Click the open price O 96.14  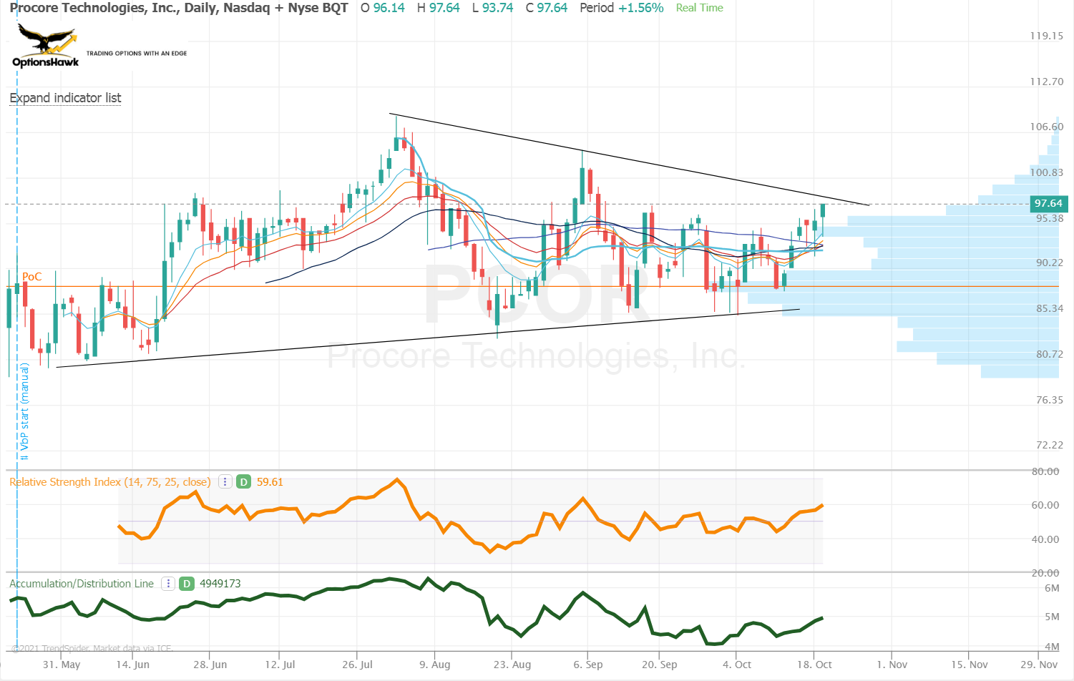pyautogui.click(x=383, y=8)
